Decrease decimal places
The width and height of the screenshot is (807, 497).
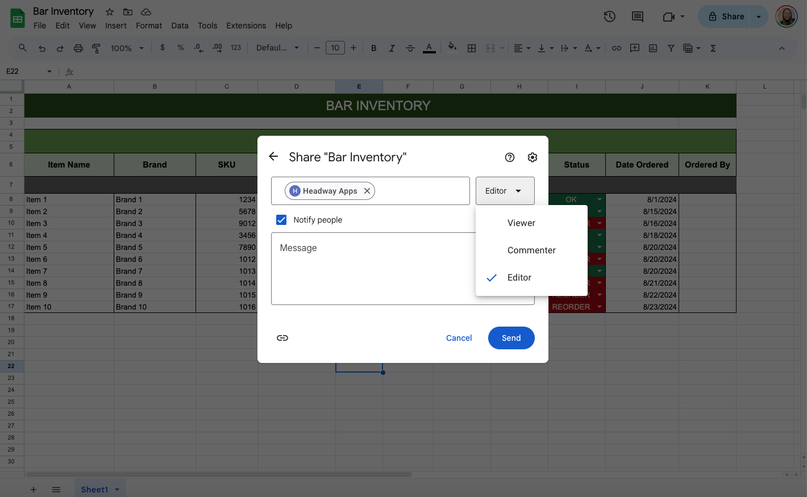tap(198, 48)
